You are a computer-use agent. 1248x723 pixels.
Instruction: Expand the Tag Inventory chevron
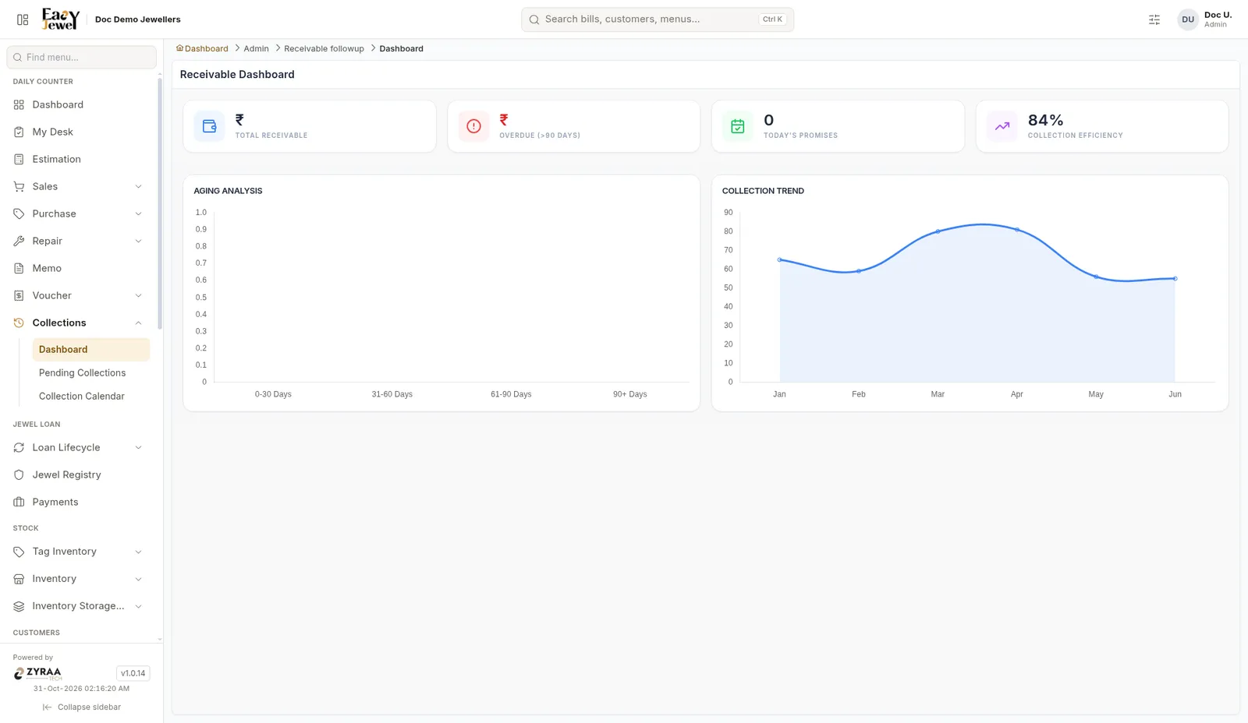click(138, 552)
